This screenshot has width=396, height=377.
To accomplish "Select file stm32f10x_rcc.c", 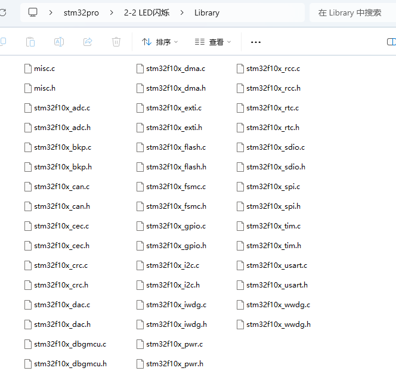I will 268,69.
